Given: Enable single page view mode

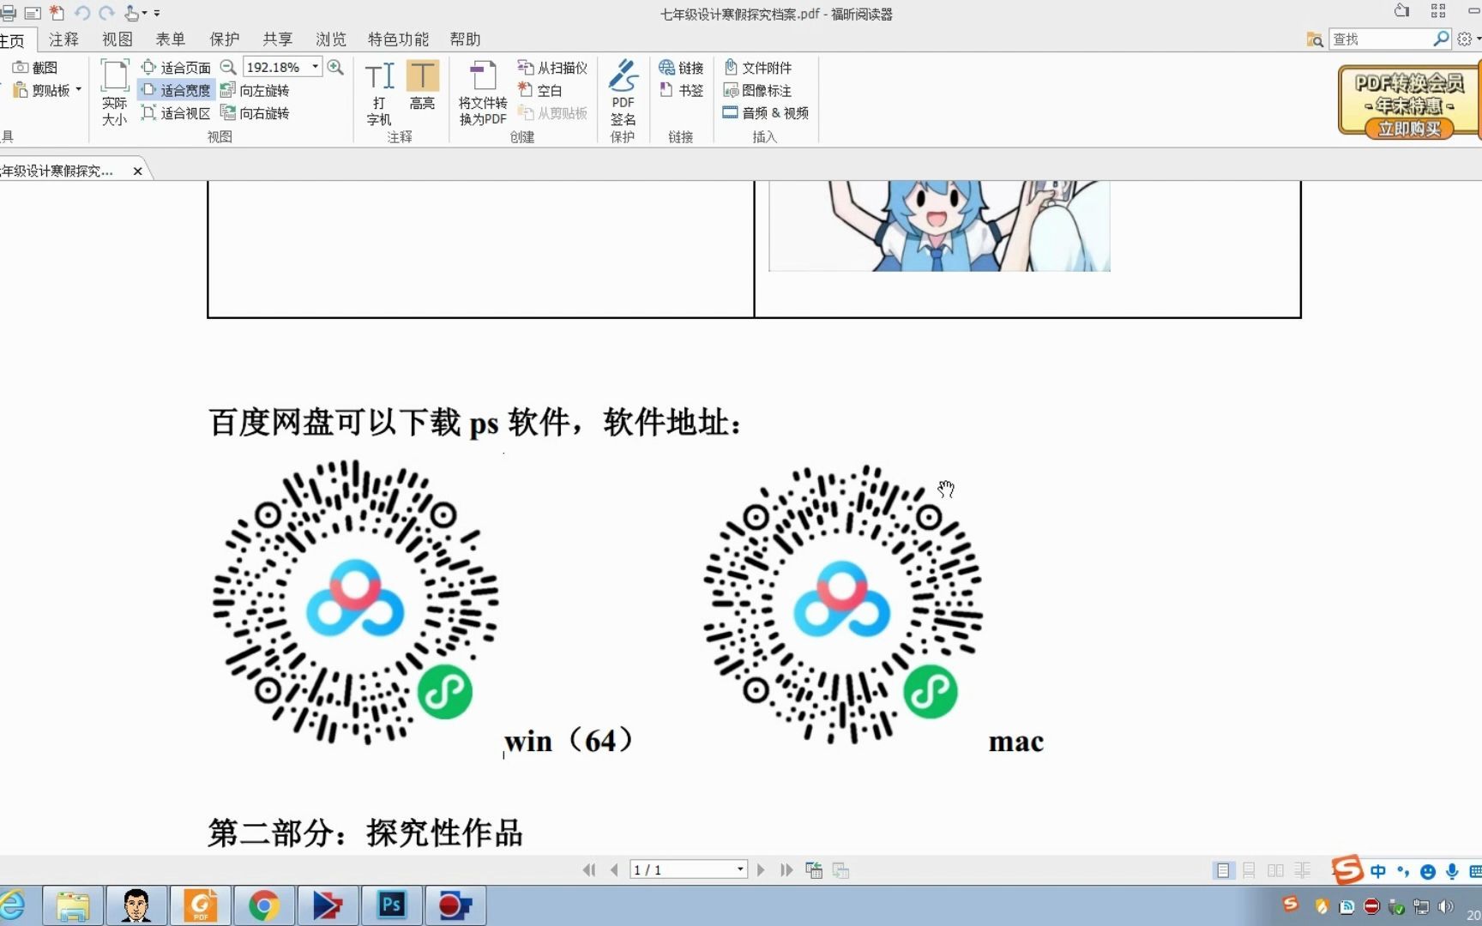Looking at the screenshot, I should [x=1223, y=870].
